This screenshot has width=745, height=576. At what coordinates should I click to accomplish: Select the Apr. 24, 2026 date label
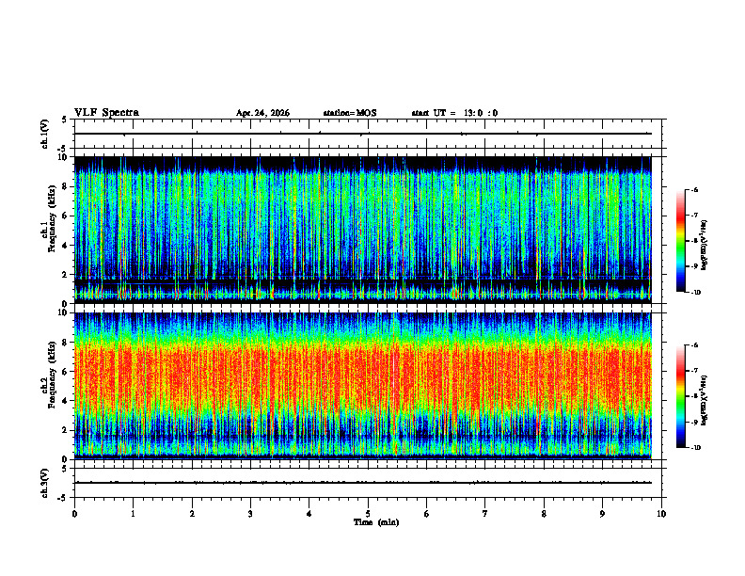click(x=262, y=113)
